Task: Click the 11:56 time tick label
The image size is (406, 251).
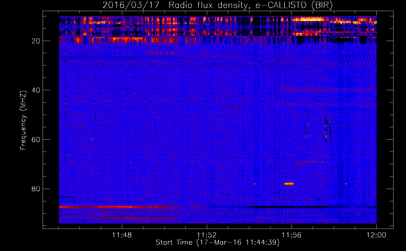Action: tap(292, 235)
